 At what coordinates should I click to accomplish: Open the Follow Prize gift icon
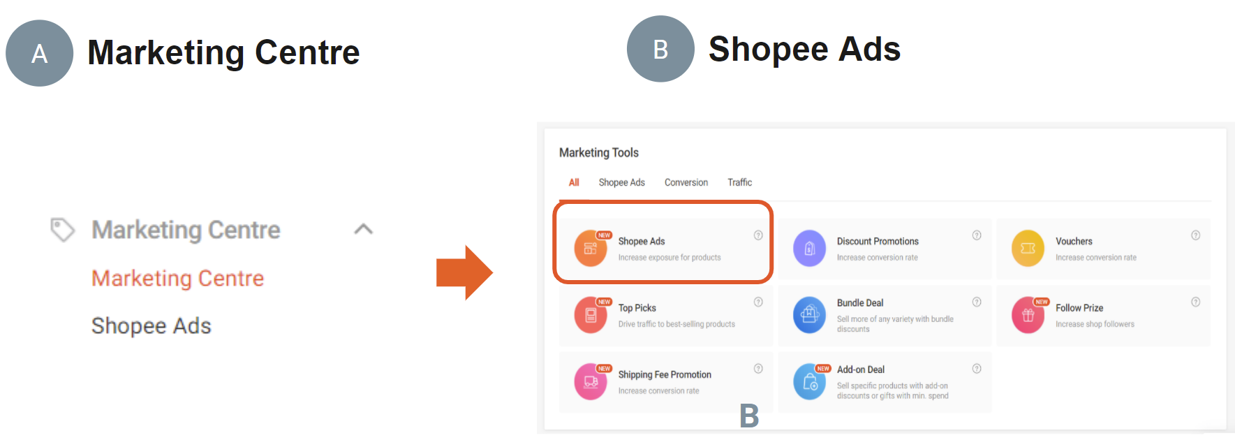click(1028, 315)
